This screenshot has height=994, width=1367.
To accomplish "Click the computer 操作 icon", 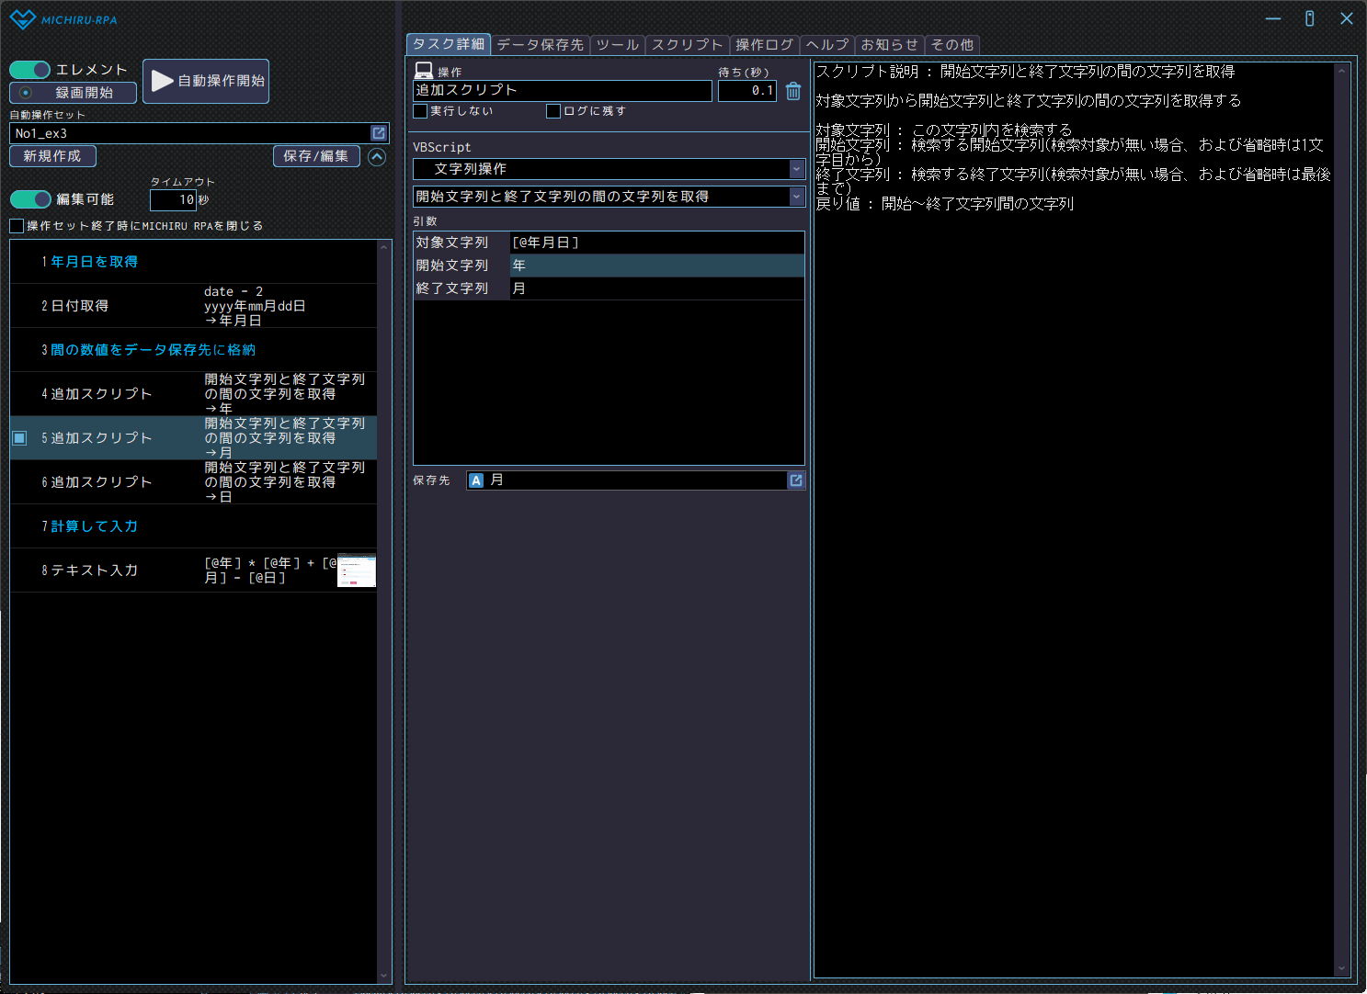I will coord(424,71).
